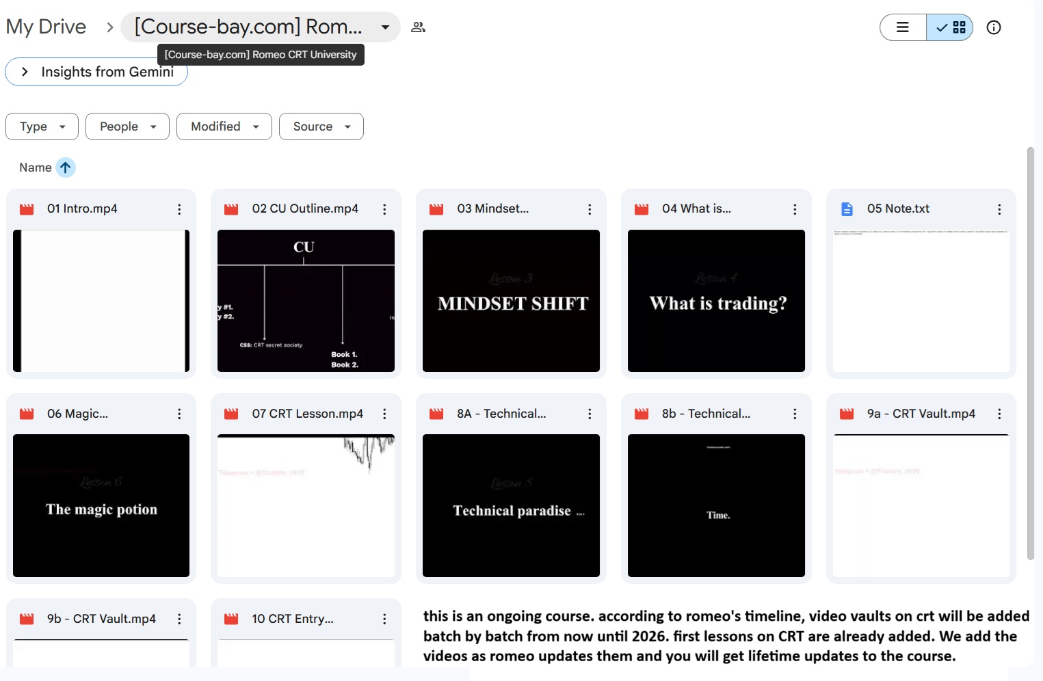Open more actions for 04 What is file
The height and width of the screenshot is (681, 1043).
795,209
